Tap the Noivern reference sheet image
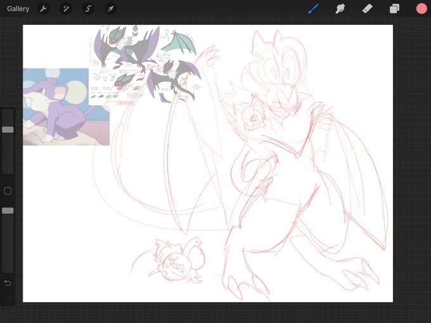Image resolution: width=431 pixels, height=323 pixels. (145, 65)
